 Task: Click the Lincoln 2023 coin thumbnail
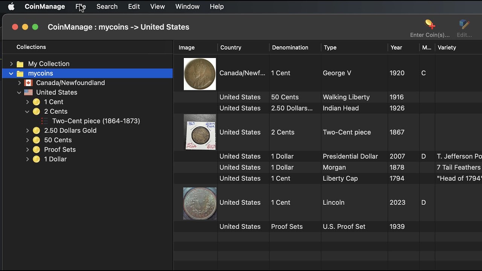(x=200, y=203)
